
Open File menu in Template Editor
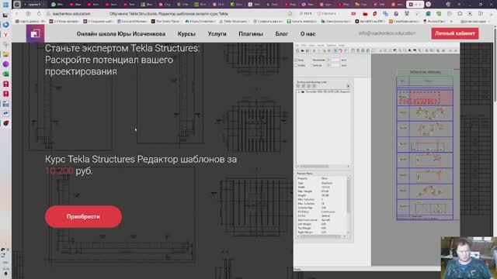pos(297,45)
